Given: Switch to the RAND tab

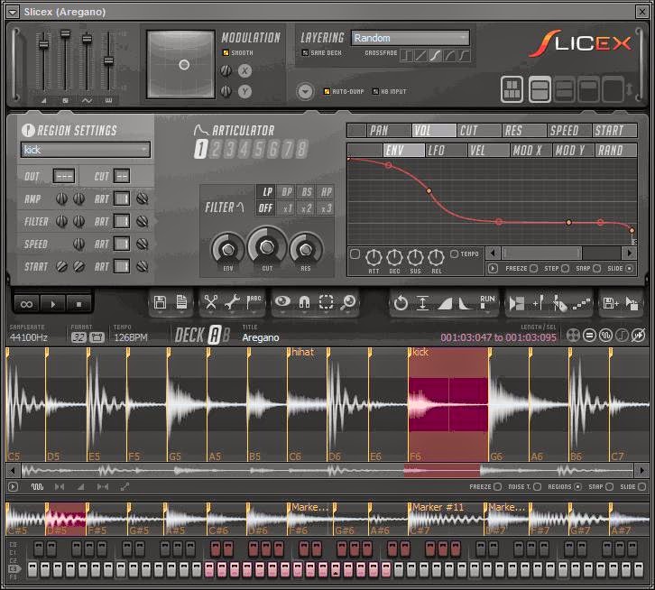Looking at the screenshot, I should click(615, 150).
